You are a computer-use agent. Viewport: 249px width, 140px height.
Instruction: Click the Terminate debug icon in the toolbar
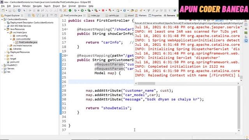point(38,10)
